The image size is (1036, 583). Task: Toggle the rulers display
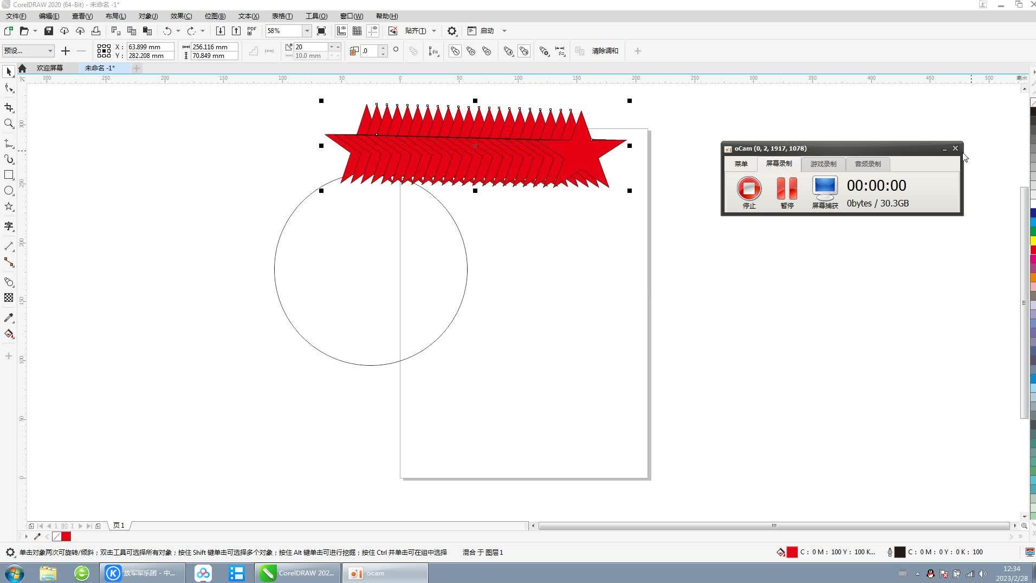[x=341, y=31]
